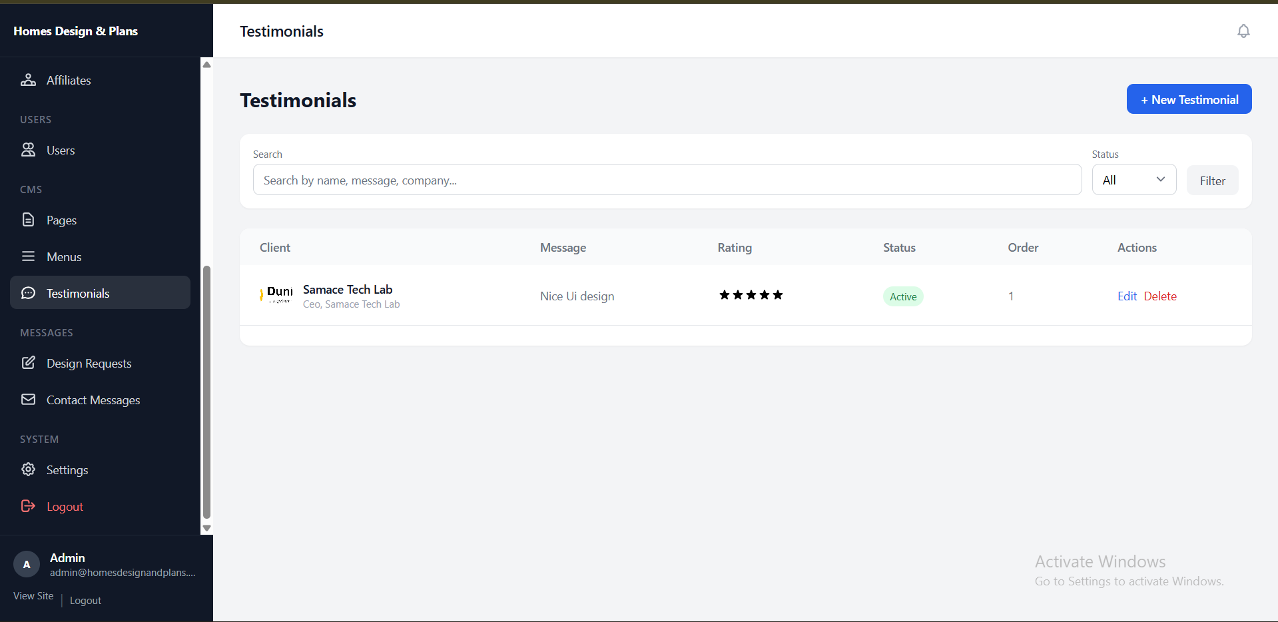Open Design Requests via its pencil icon
1278x622 pixels.
pyautogui.click(x=28, y=363)
